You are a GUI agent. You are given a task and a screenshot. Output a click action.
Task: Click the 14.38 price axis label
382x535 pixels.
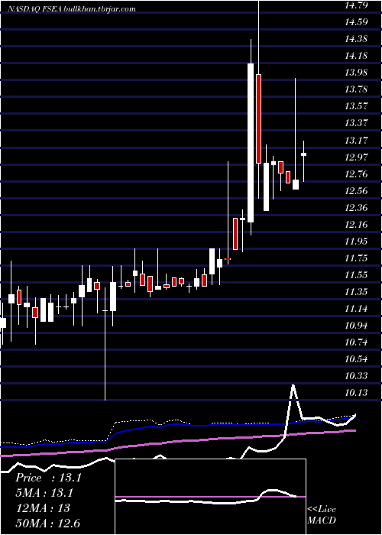click(x=356, y=38)
